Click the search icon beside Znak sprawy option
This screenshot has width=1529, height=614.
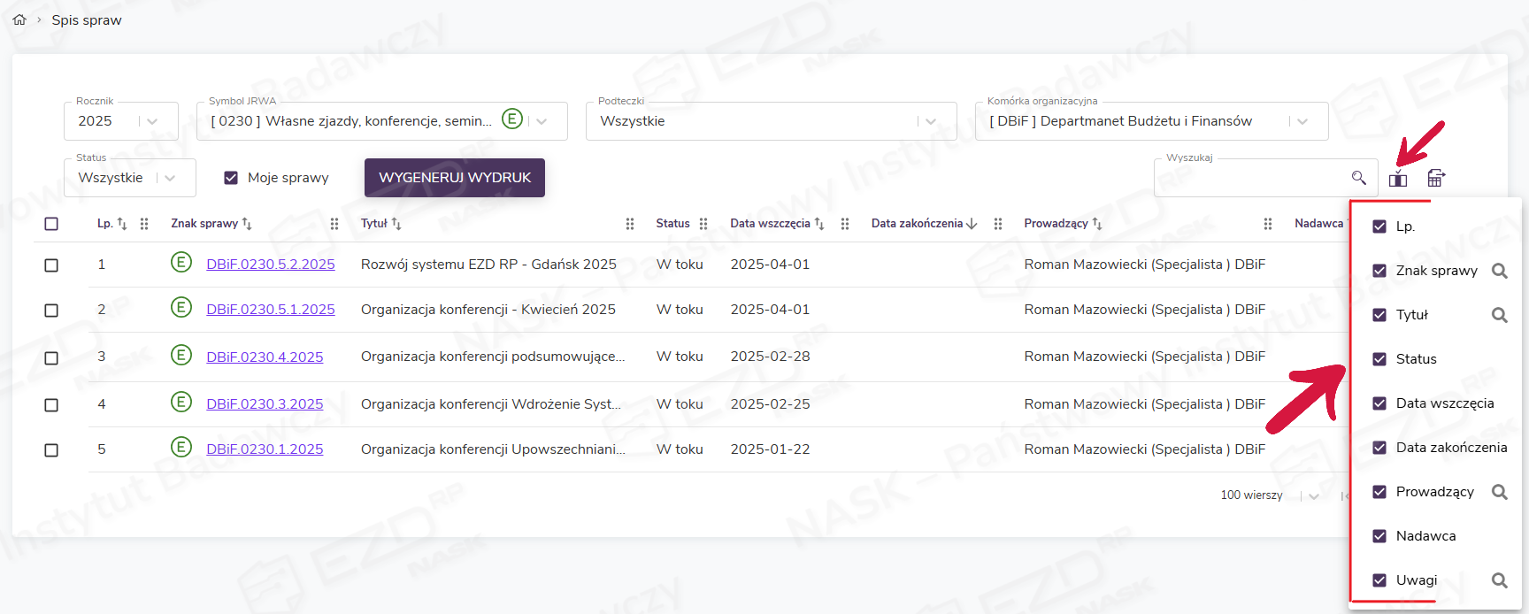[x=1499, y=271]
